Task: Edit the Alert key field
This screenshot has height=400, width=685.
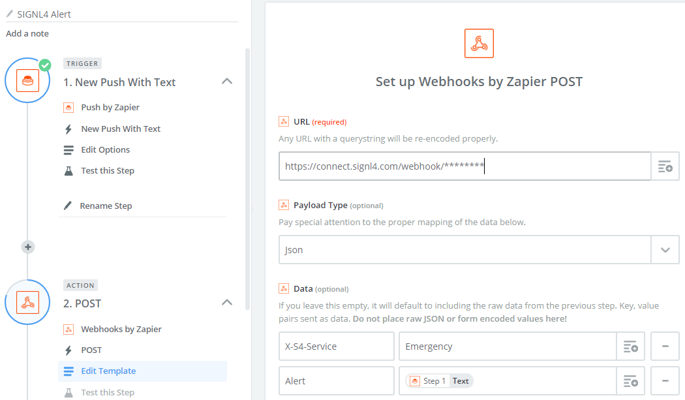Action: pyautogui.click(x=337, y=381)
